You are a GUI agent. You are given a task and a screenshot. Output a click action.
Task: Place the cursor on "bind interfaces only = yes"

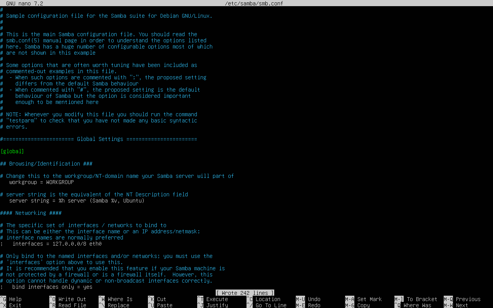coord(52,287)
